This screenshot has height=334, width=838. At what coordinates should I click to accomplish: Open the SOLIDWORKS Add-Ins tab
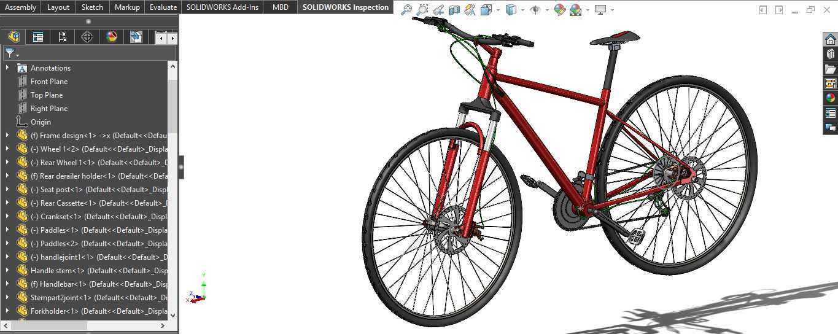coord(222,7)
